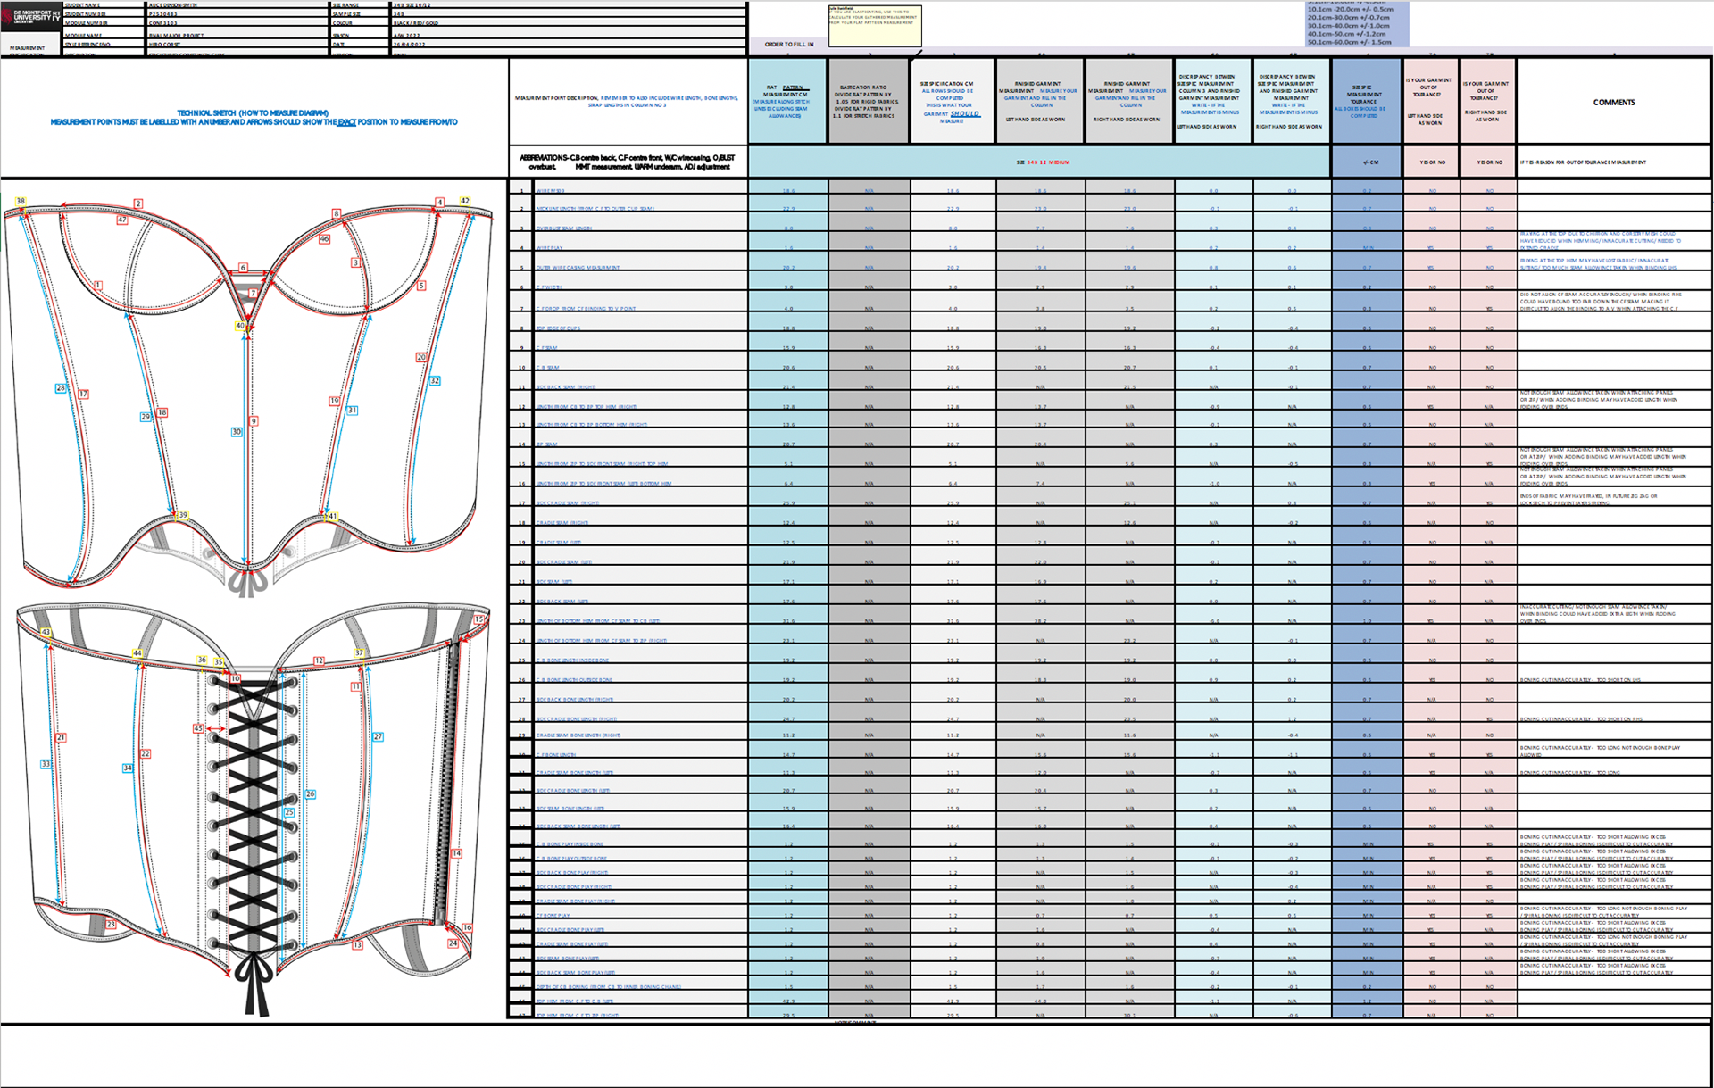Click the 'C.F BONE LENGTH' row label
The image size is (1714, 1088).
click(555, 755)
